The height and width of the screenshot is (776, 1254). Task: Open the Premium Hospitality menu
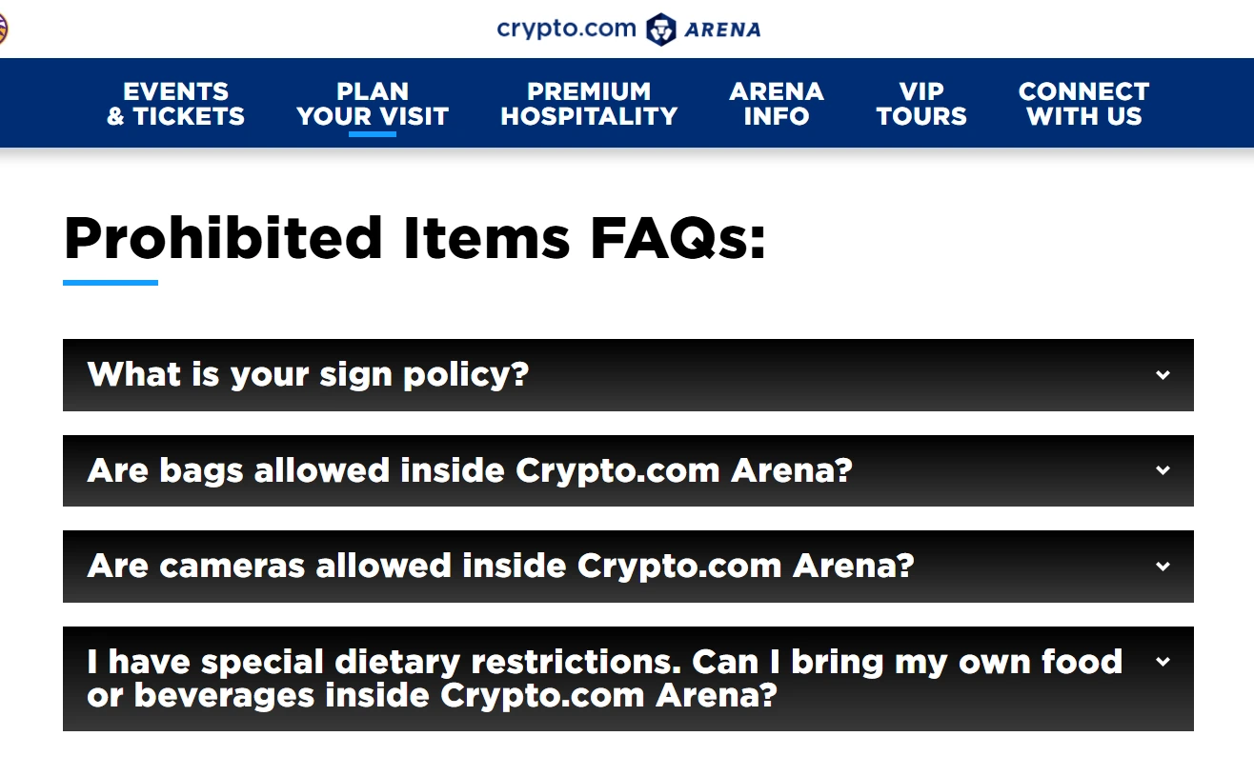click(x=589, y=104)
